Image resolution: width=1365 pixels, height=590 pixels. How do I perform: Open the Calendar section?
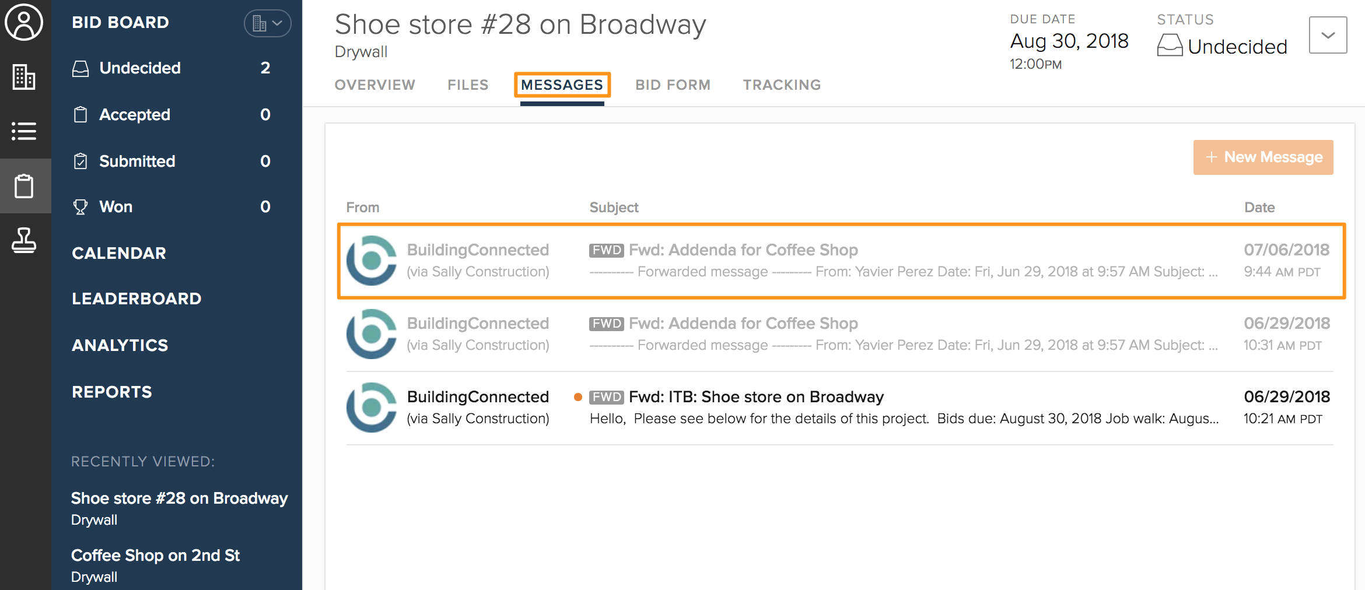[x=119, y=253]
